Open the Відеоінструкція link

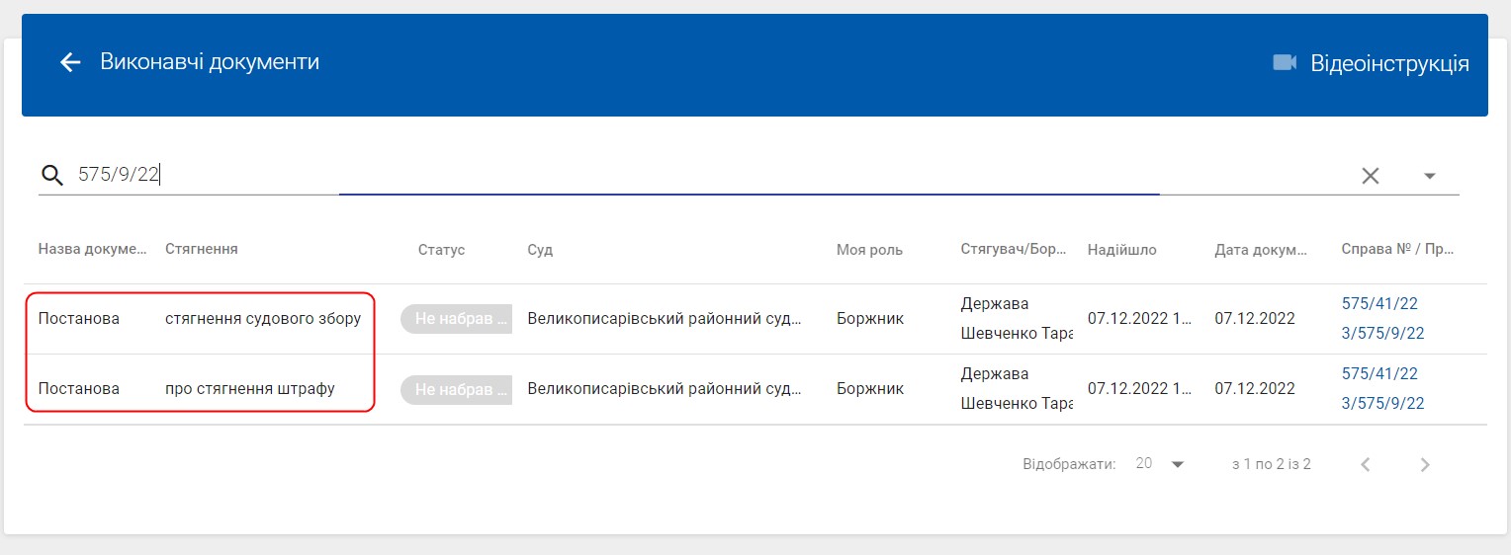(1388, 63)
